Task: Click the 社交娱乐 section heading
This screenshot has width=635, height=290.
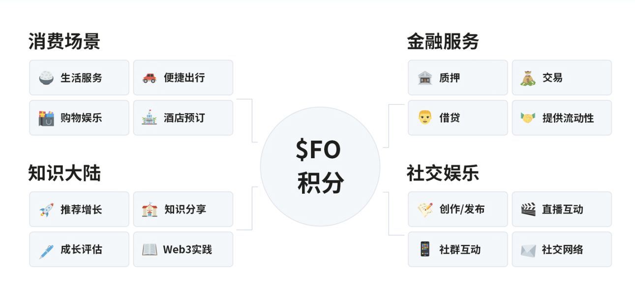Action: (443, 174)
